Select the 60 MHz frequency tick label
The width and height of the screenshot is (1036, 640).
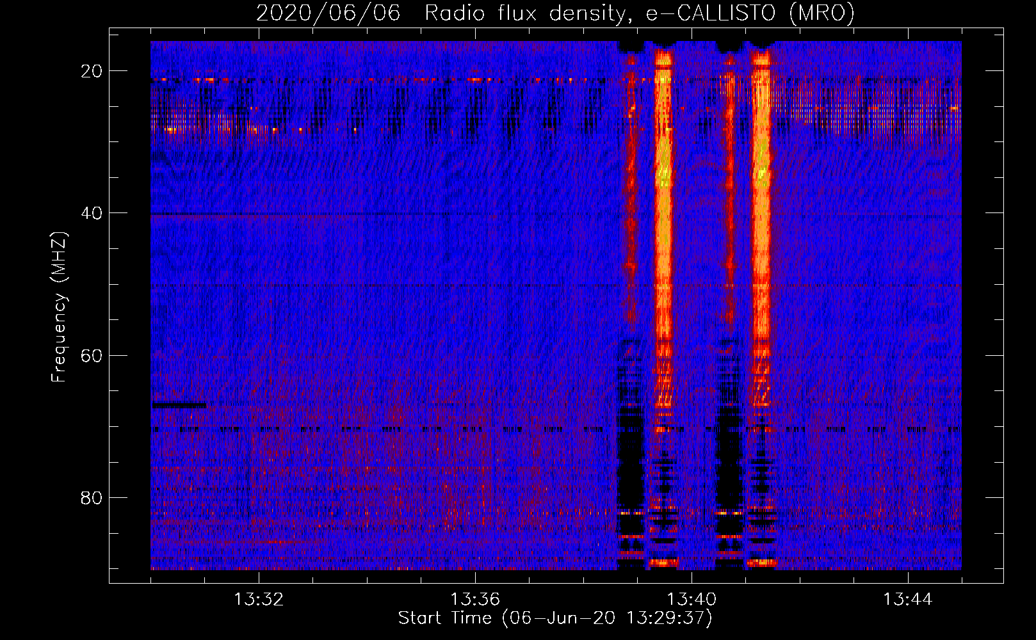92,355
